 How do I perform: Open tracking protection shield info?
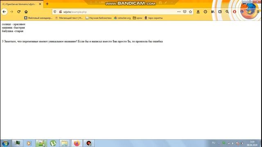(x=55, y=12)
